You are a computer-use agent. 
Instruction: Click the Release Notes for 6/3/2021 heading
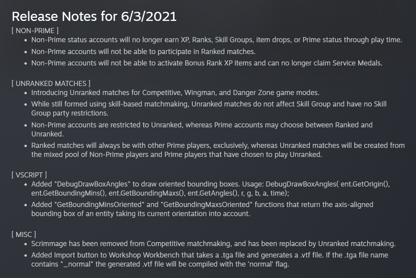coord(94,17)
